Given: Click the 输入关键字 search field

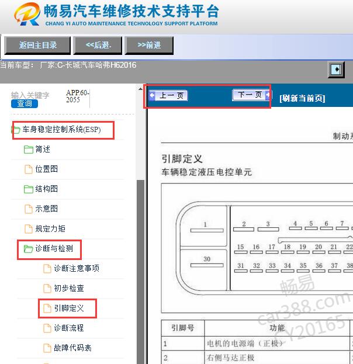Looking at the screenshot, I should tap(30, 95).
